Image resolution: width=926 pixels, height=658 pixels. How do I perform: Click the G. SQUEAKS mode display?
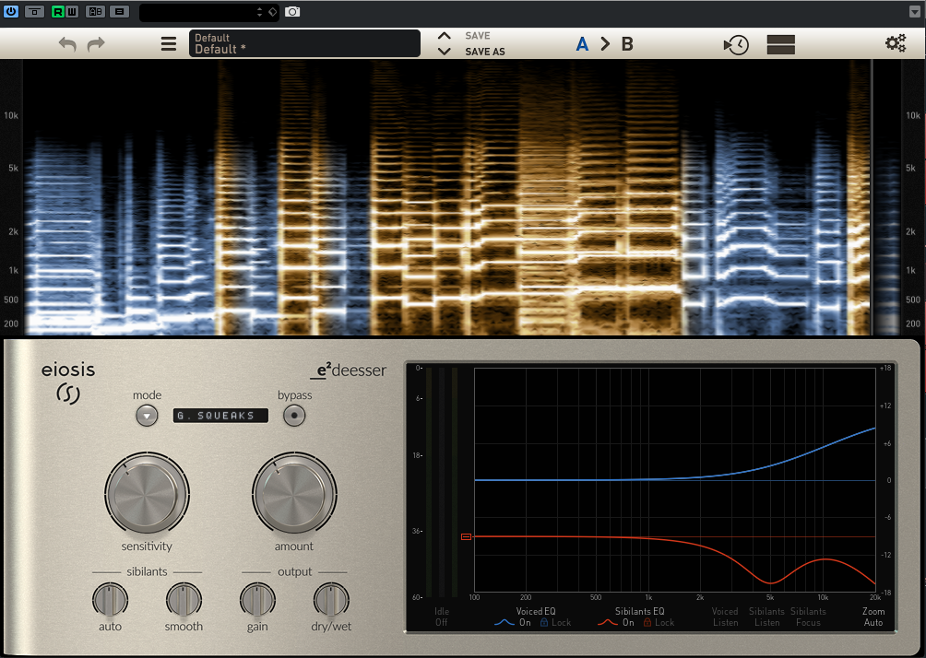point(220,416)
